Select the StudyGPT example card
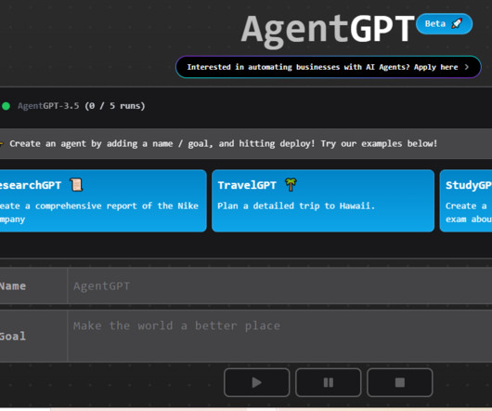Screen dimensions: 492x411 click(x=466, y=201)
